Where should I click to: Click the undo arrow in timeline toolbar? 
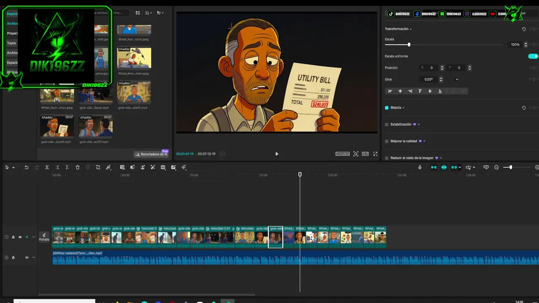coord(26,167)
